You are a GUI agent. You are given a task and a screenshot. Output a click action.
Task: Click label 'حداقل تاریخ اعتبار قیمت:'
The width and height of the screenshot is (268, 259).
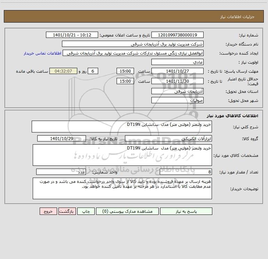[x=243, y=81]
